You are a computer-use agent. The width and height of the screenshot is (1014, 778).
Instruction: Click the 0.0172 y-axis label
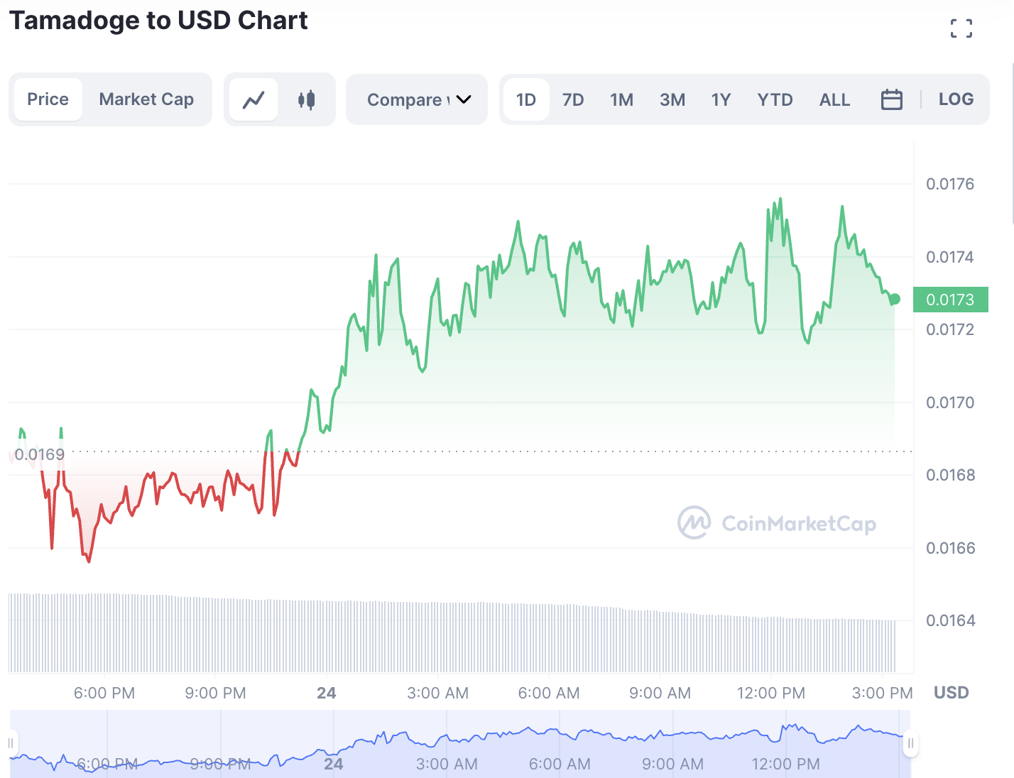tap(950, 329)
